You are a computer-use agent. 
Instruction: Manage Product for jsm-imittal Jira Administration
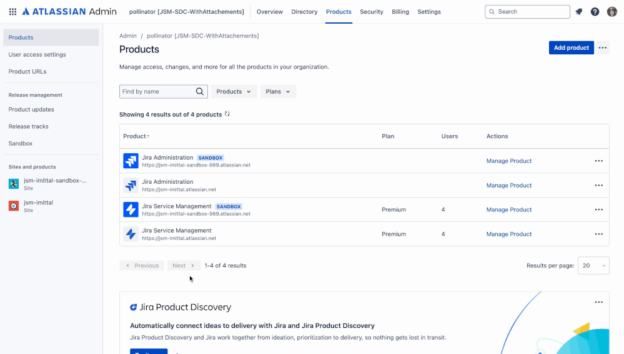[509, 185]
